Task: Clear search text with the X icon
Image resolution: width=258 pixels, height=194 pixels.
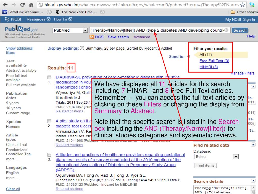Action: click(227, 30)
